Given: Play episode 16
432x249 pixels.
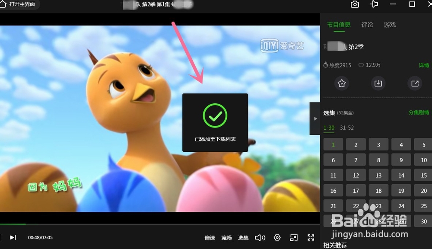Looking at the screenshot, I should click(333, 191).
